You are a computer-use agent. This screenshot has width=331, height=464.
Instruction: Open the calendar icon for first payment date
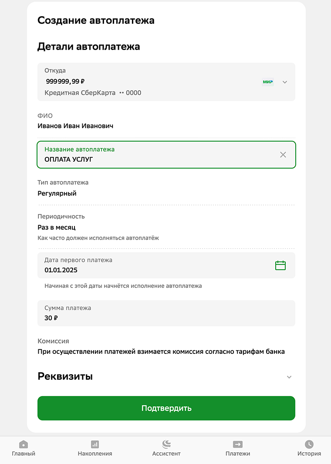[280, 265]
